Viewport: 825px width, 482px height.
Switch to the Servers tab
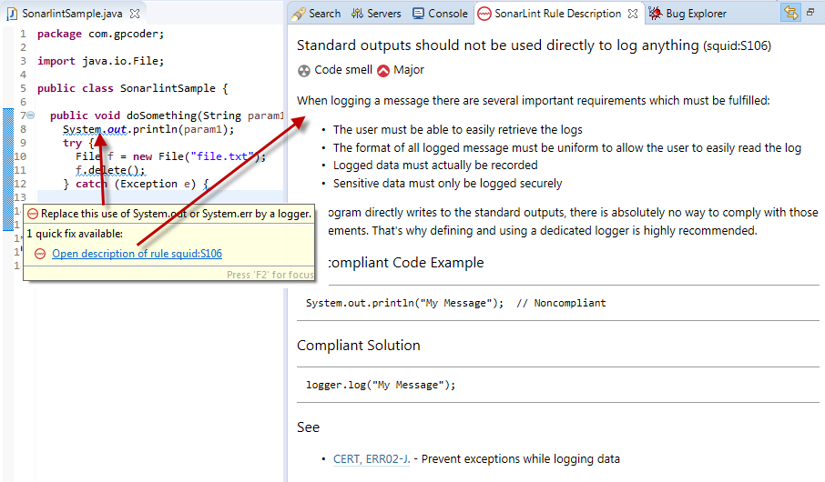coord(376,14)
